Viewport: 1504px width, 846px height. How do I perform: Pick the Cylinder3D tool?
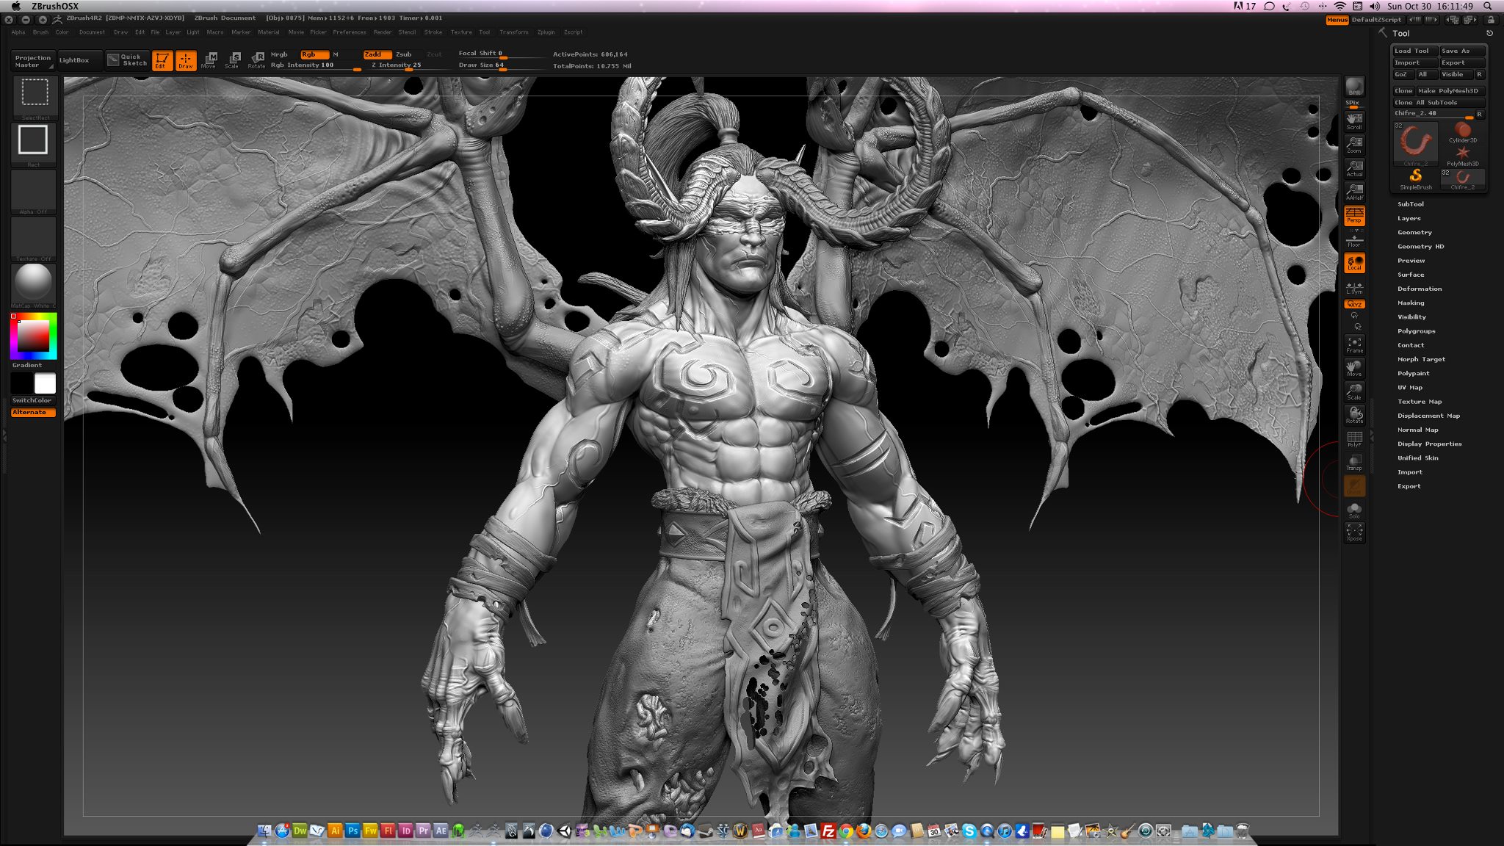[1462, 132]
